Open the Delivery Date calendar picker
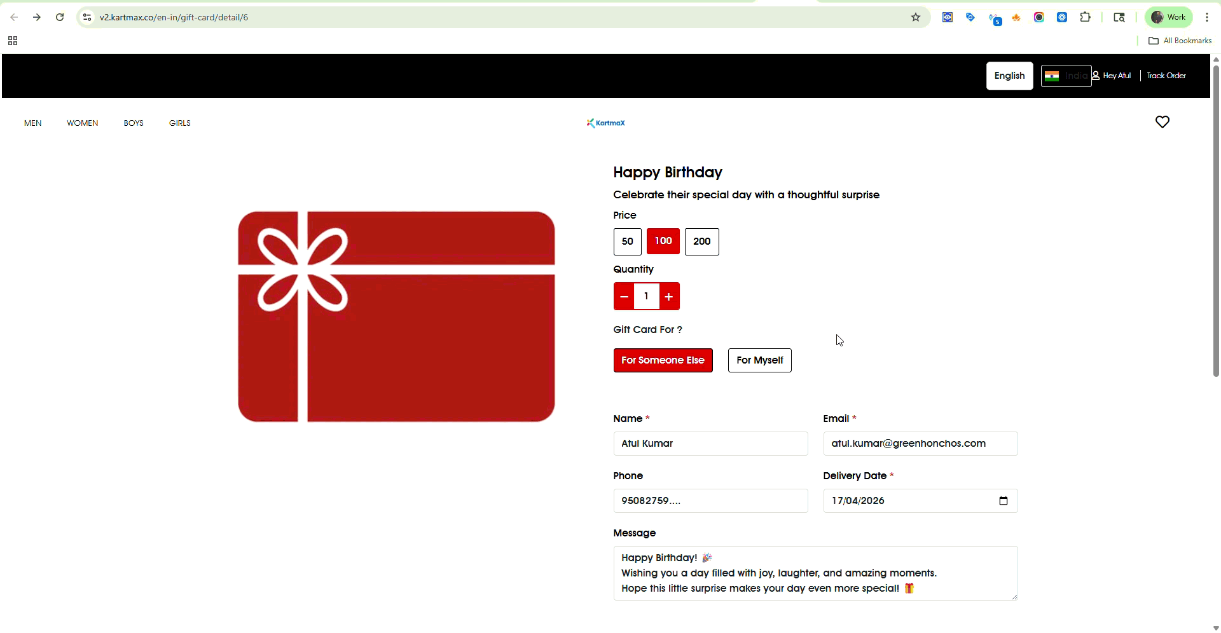 pos(1004,501)
